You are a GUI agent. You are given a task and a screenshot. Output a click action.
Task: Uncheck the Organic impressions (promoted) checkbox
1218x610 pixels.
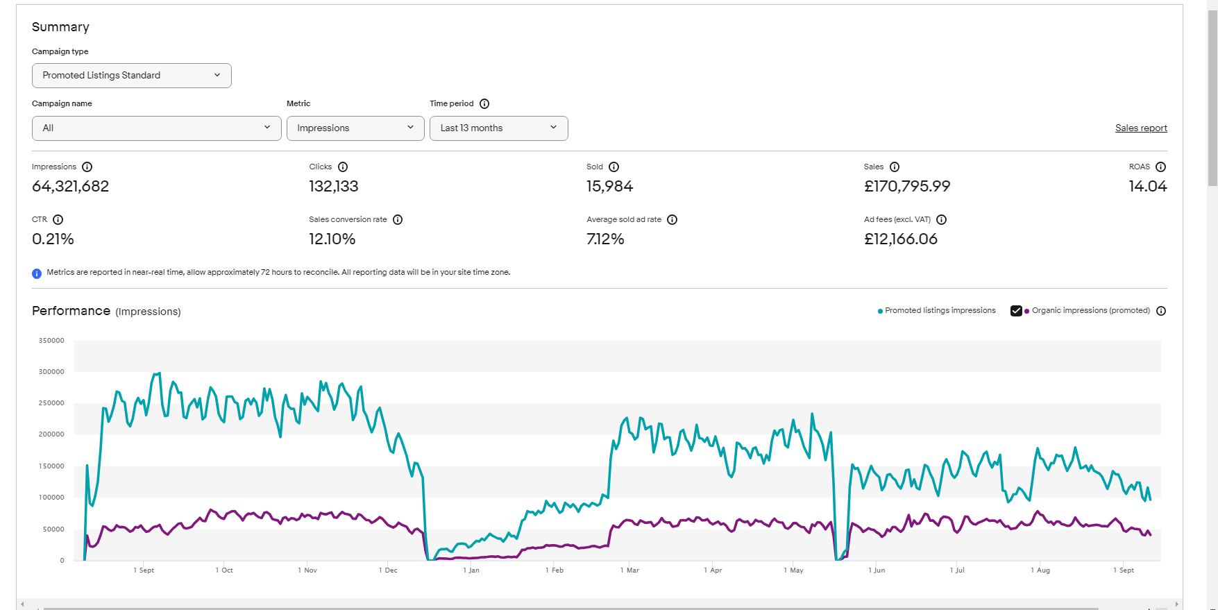(x=1016, y=311)
